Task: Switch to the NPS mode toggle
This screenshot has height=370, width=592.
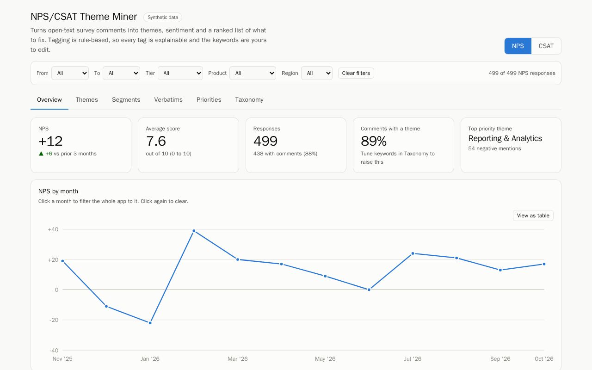Action: pyautogui.click(x=518, y=46)
